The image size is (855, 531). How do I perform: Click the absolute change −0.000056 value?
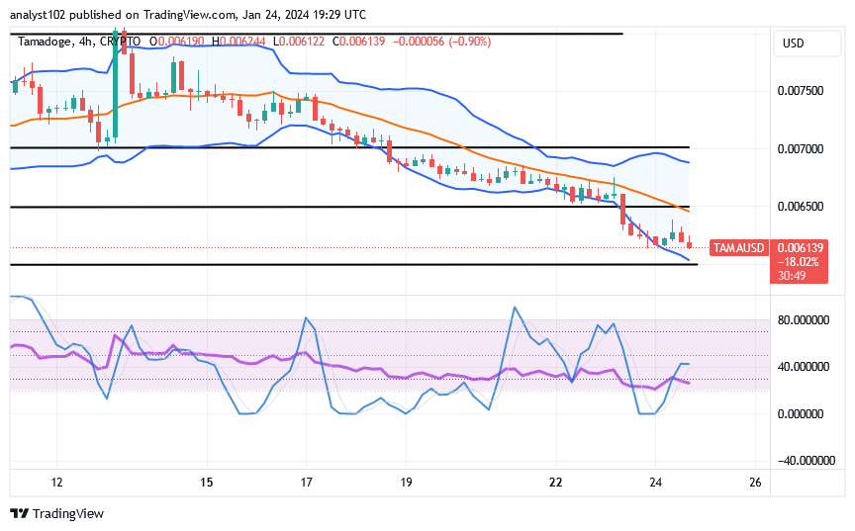(x=419, y=42)
